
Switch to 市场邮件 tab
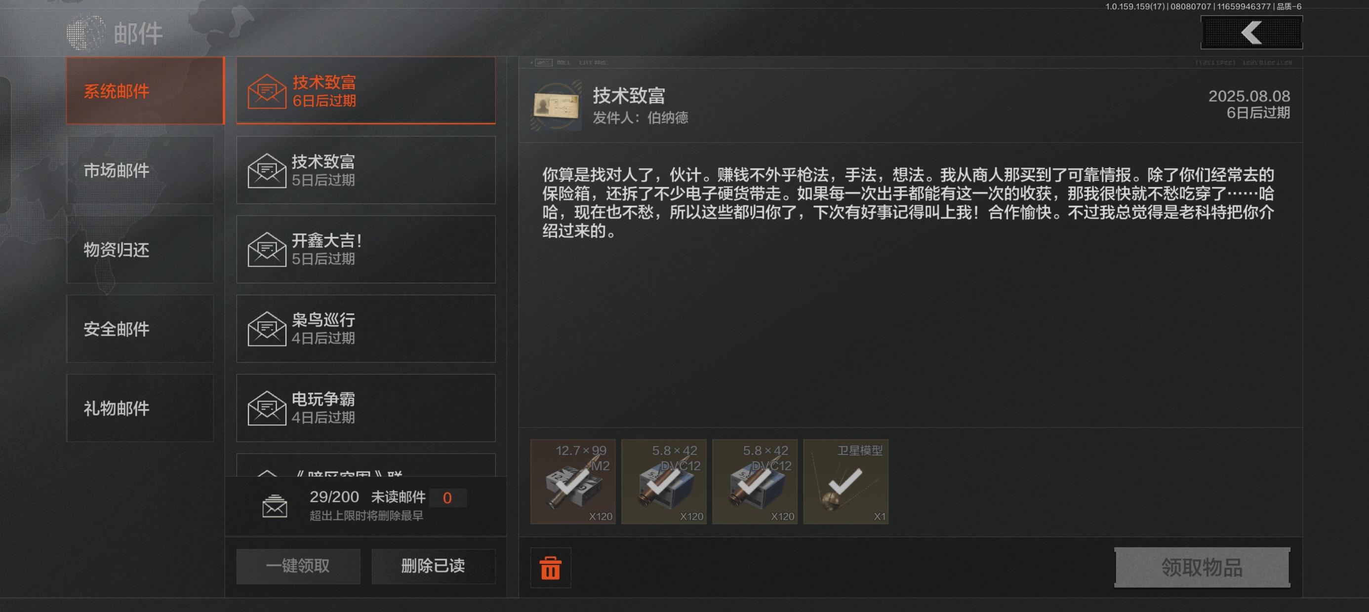pyautogui.click(x=140, y=170)
